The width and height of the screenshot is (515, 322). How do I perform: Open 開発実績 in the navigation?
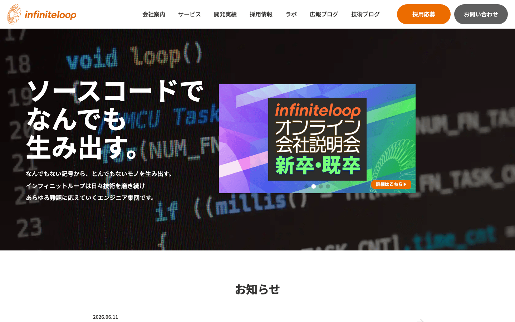pyautogui.click(x=225, y=14)
